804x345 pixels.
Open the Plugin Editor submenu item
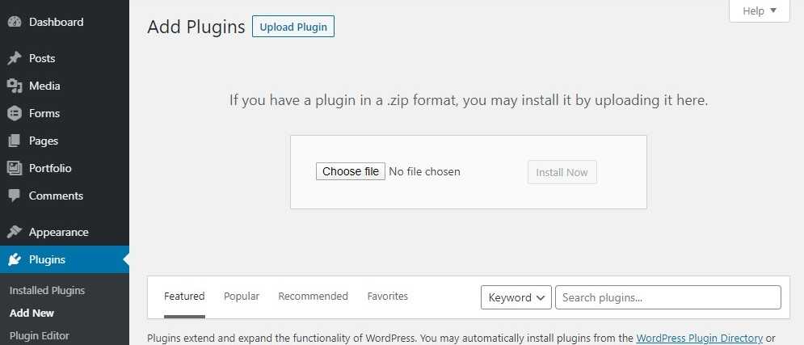click(x=40, y=336)
